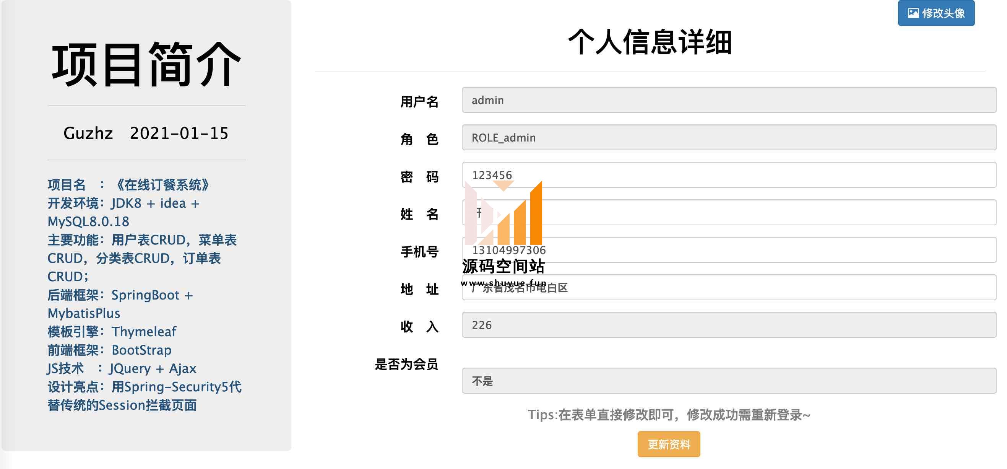Click the 手机号 field label
Viewport: 1007px width, 469px height.
[x=419, y=251]
